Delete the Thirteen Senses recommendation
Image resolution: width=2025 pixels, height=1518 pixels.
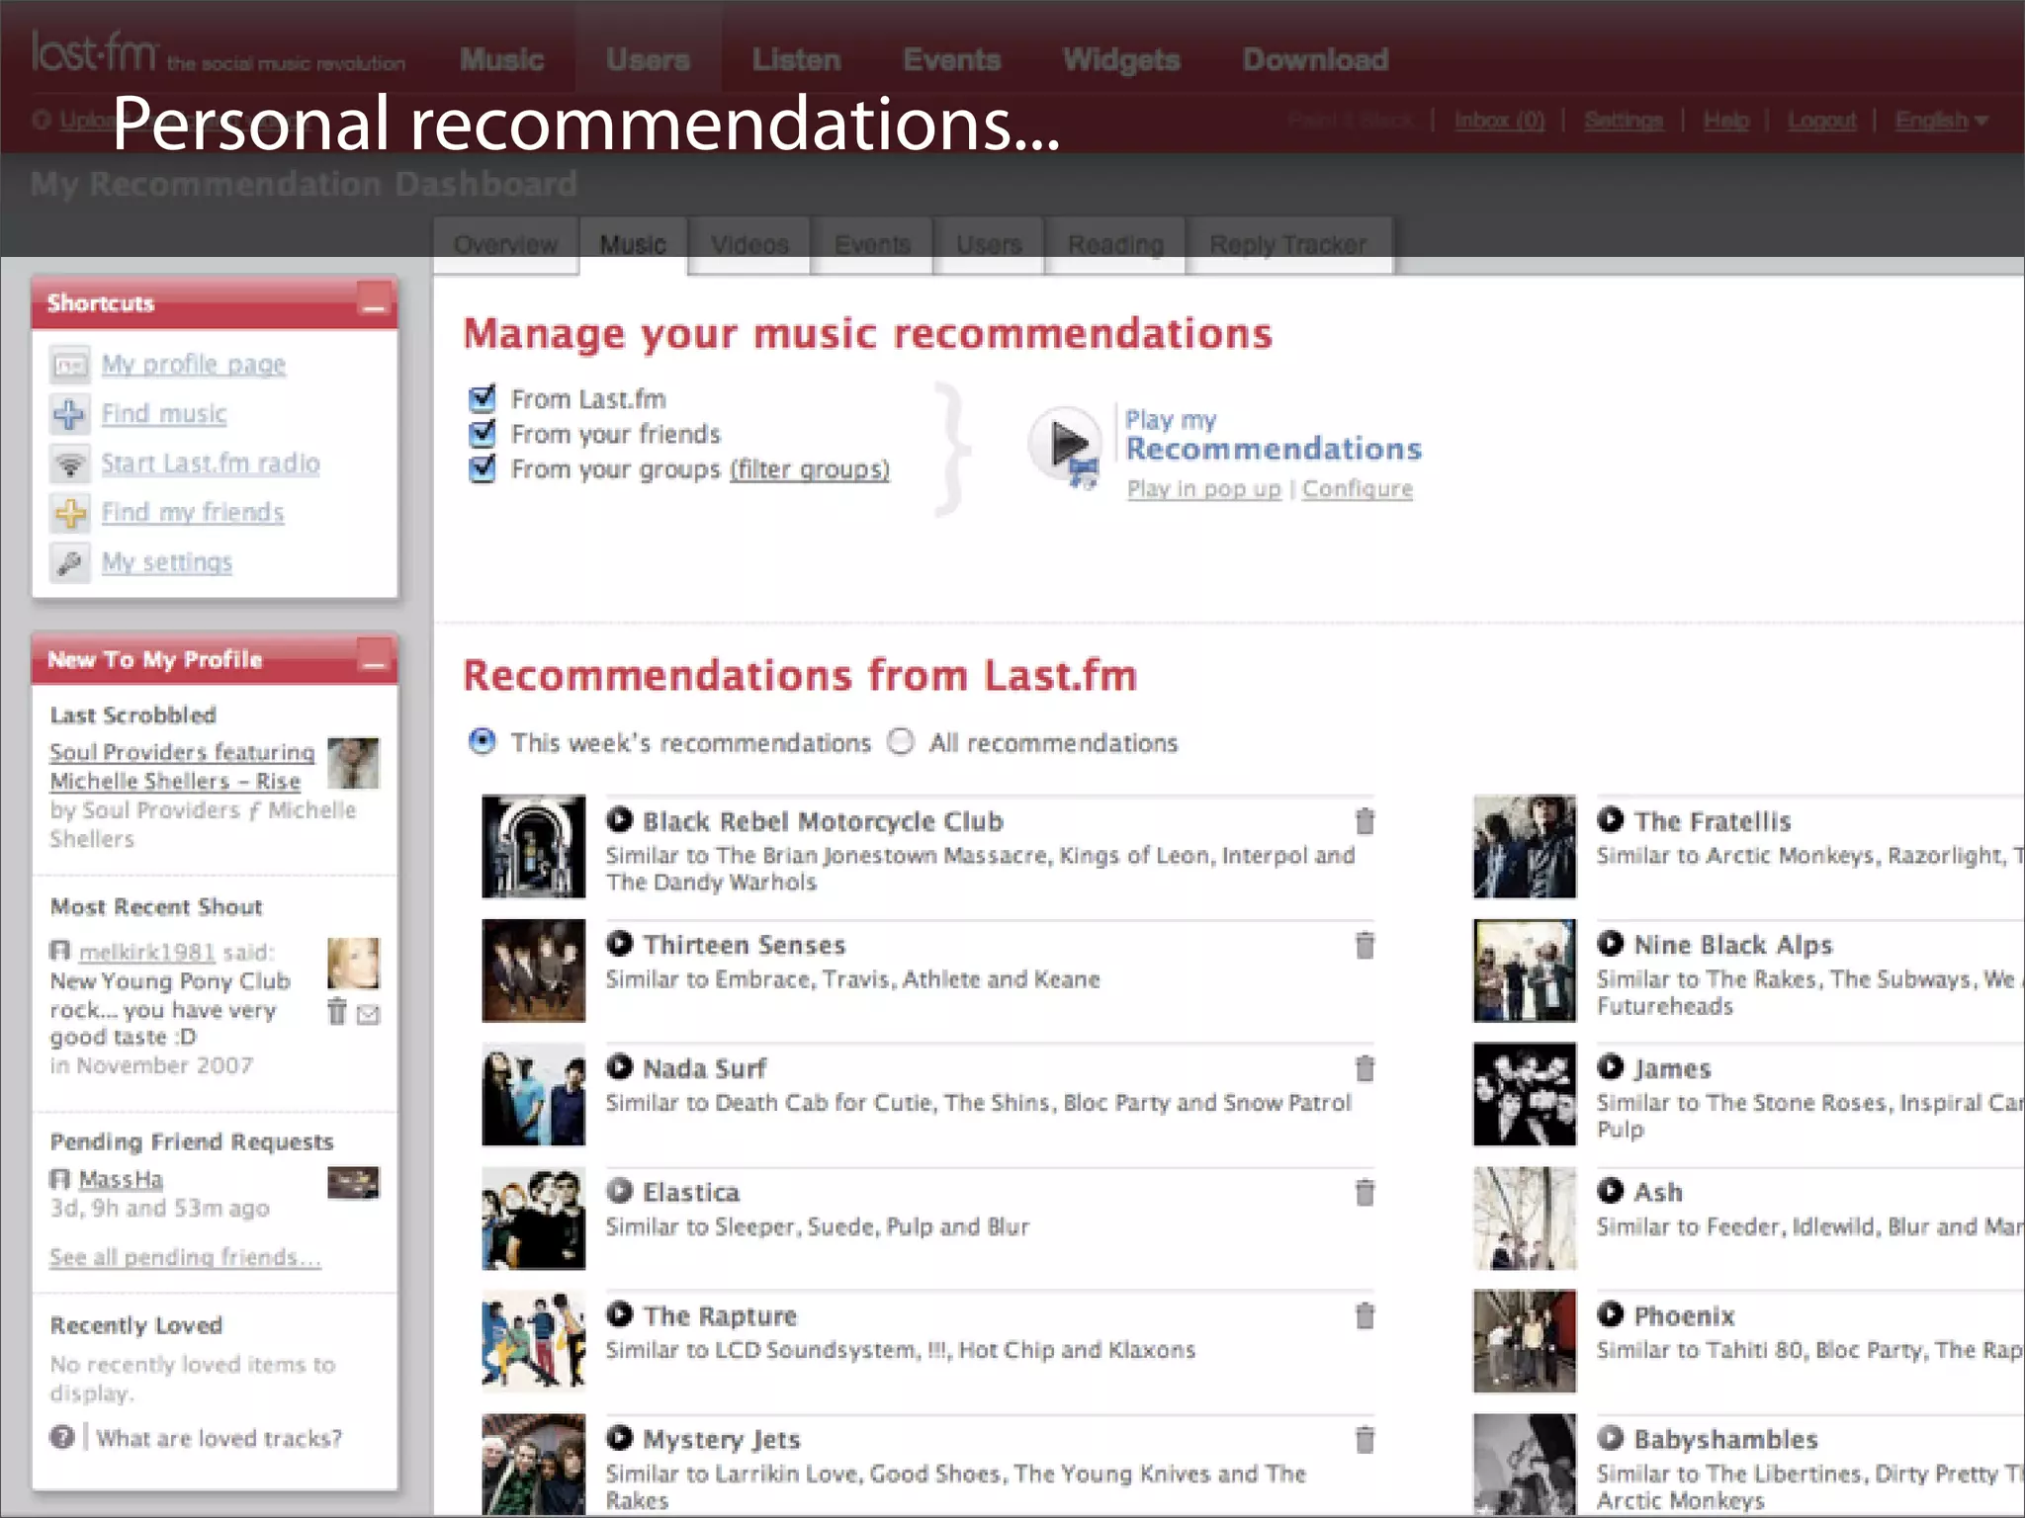click(1365, 945)
